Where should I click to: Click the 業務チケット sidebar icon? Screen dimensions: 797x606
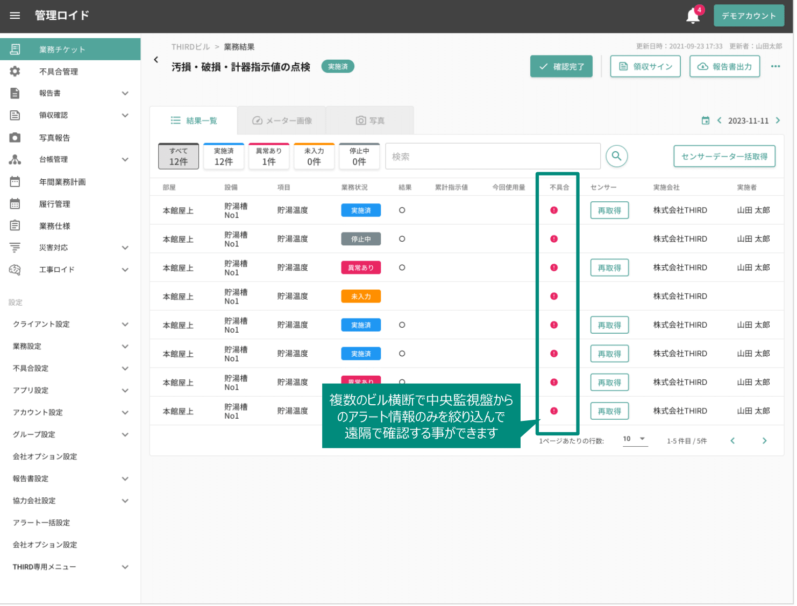tap(15, 50)
